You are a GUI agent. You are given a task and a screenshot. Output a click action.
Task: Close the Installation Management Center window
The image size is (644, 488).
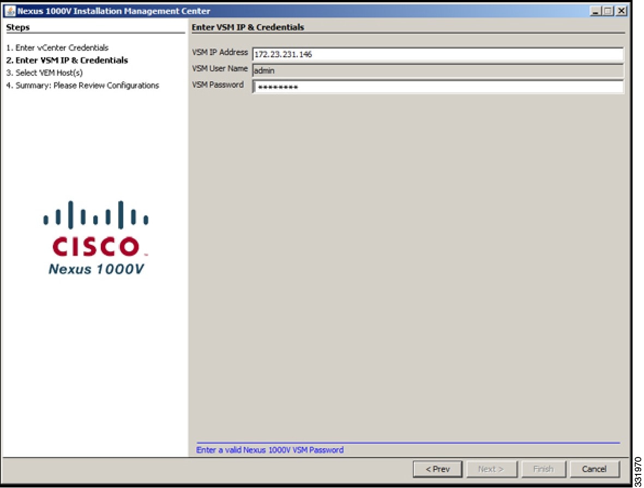[622, 11]
